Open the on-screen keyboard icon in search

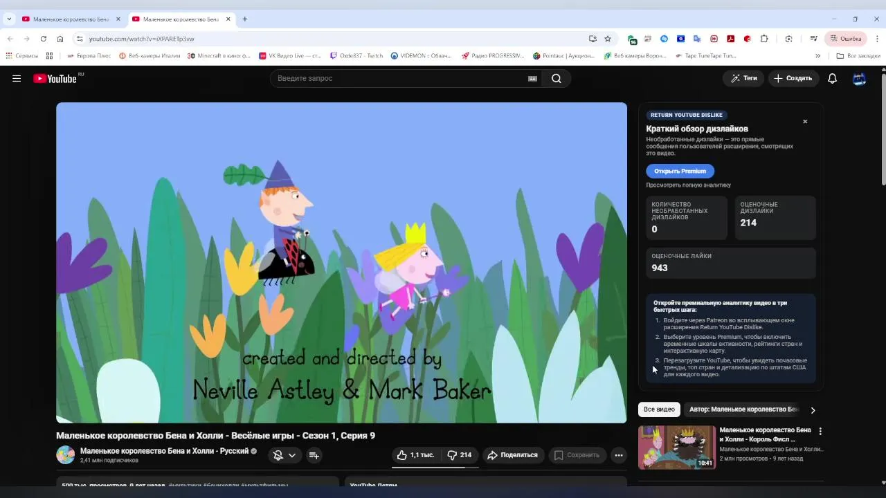click(532, 78)
